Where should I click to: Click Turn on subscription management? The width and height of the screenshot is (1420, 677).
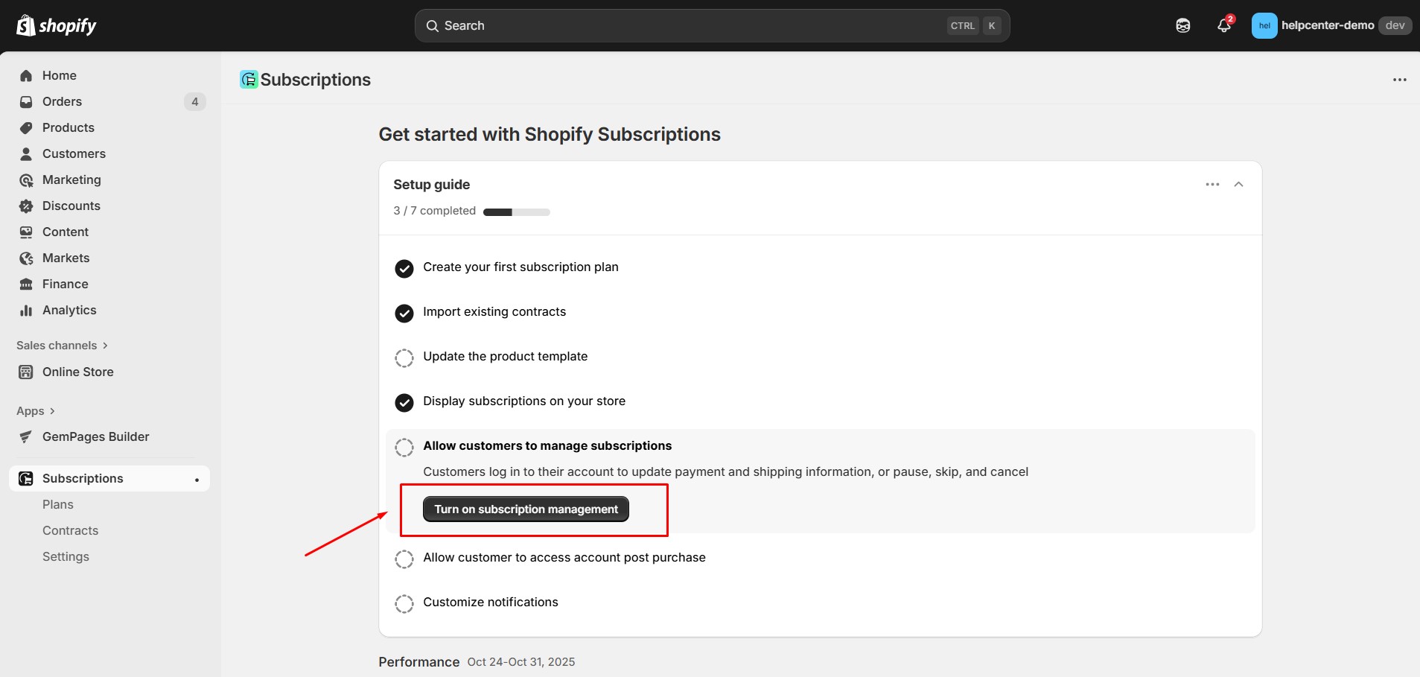[525, 509]
